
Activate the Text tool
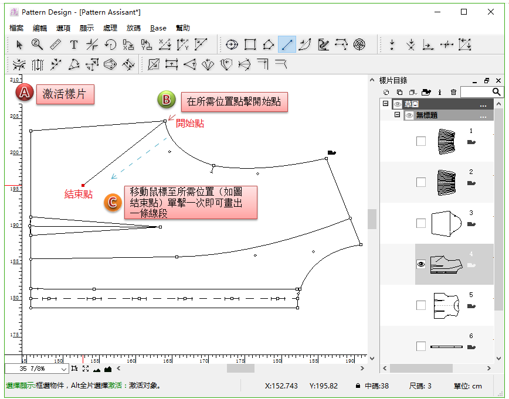(x=74, y=45)
